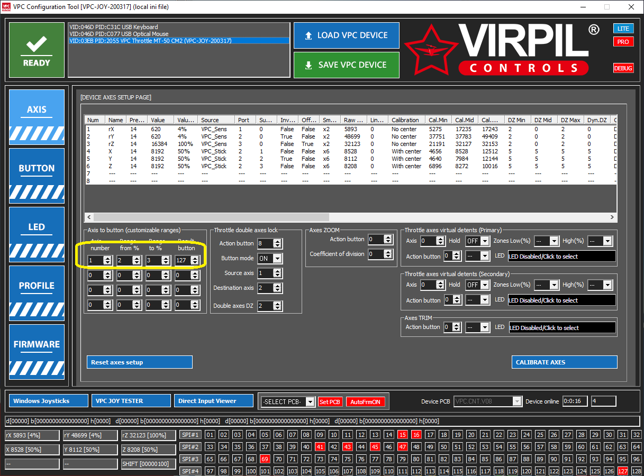This screenshot has height=476, width=644.
Task: Click the SPI#2 row label
Action: 190,447
